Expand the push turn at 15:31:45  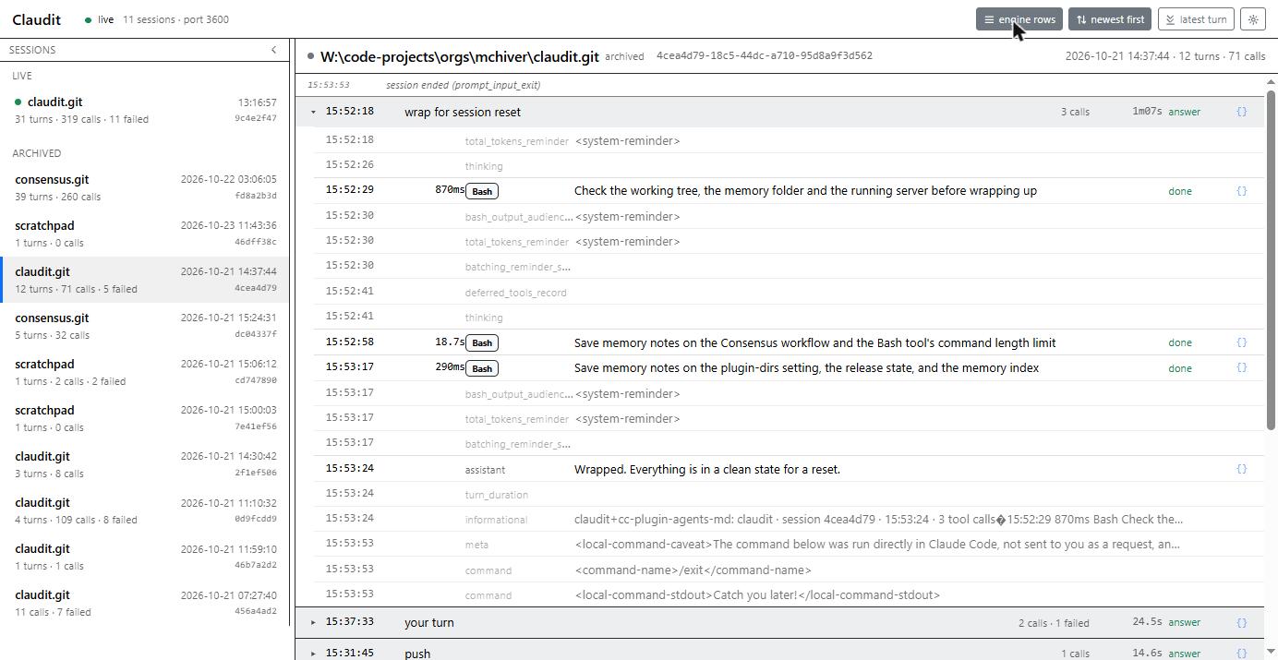point(313,653)
